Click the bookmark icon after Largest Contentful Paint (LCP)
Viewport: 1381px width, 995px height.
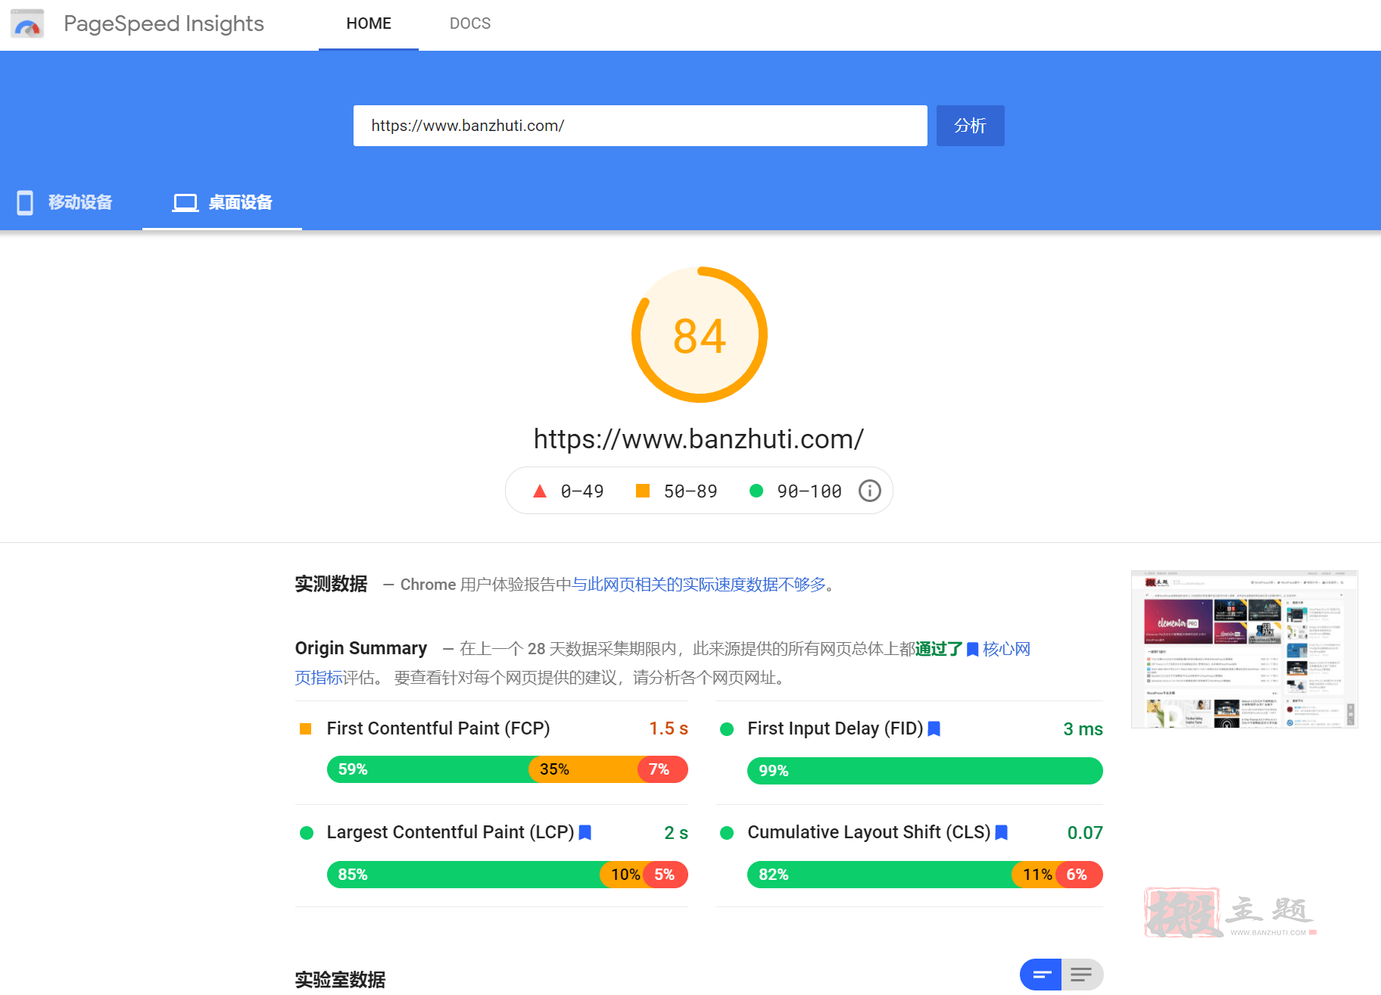click(x=585, y=833)
